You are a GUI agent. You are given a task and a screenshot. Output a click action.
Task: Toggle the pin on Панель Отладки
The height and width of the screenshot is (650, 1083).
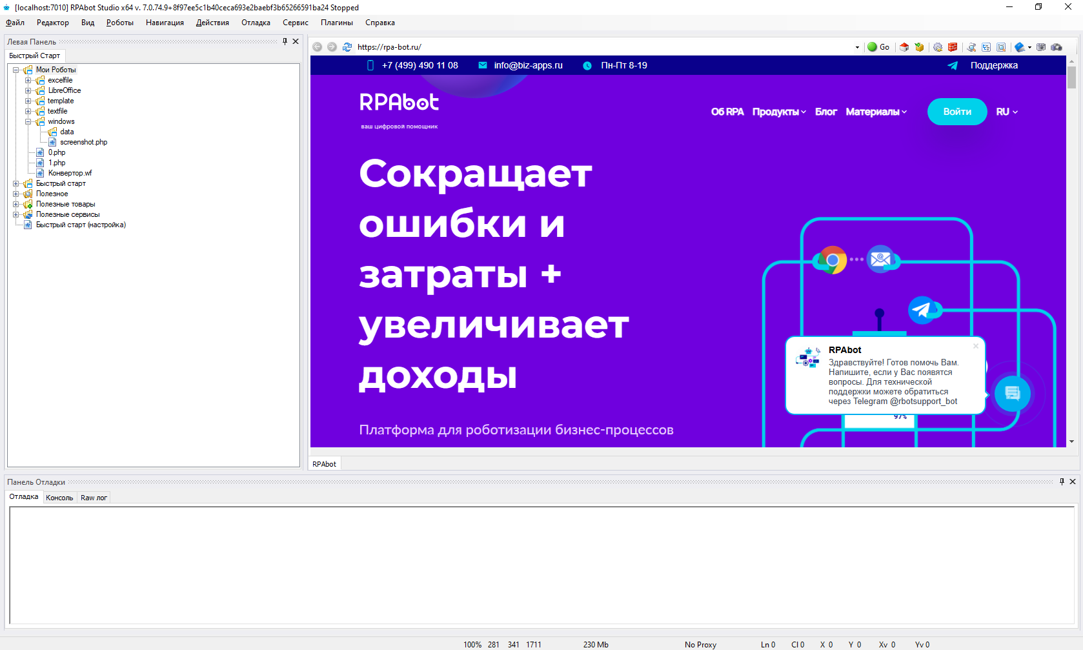coord(1062,482)
